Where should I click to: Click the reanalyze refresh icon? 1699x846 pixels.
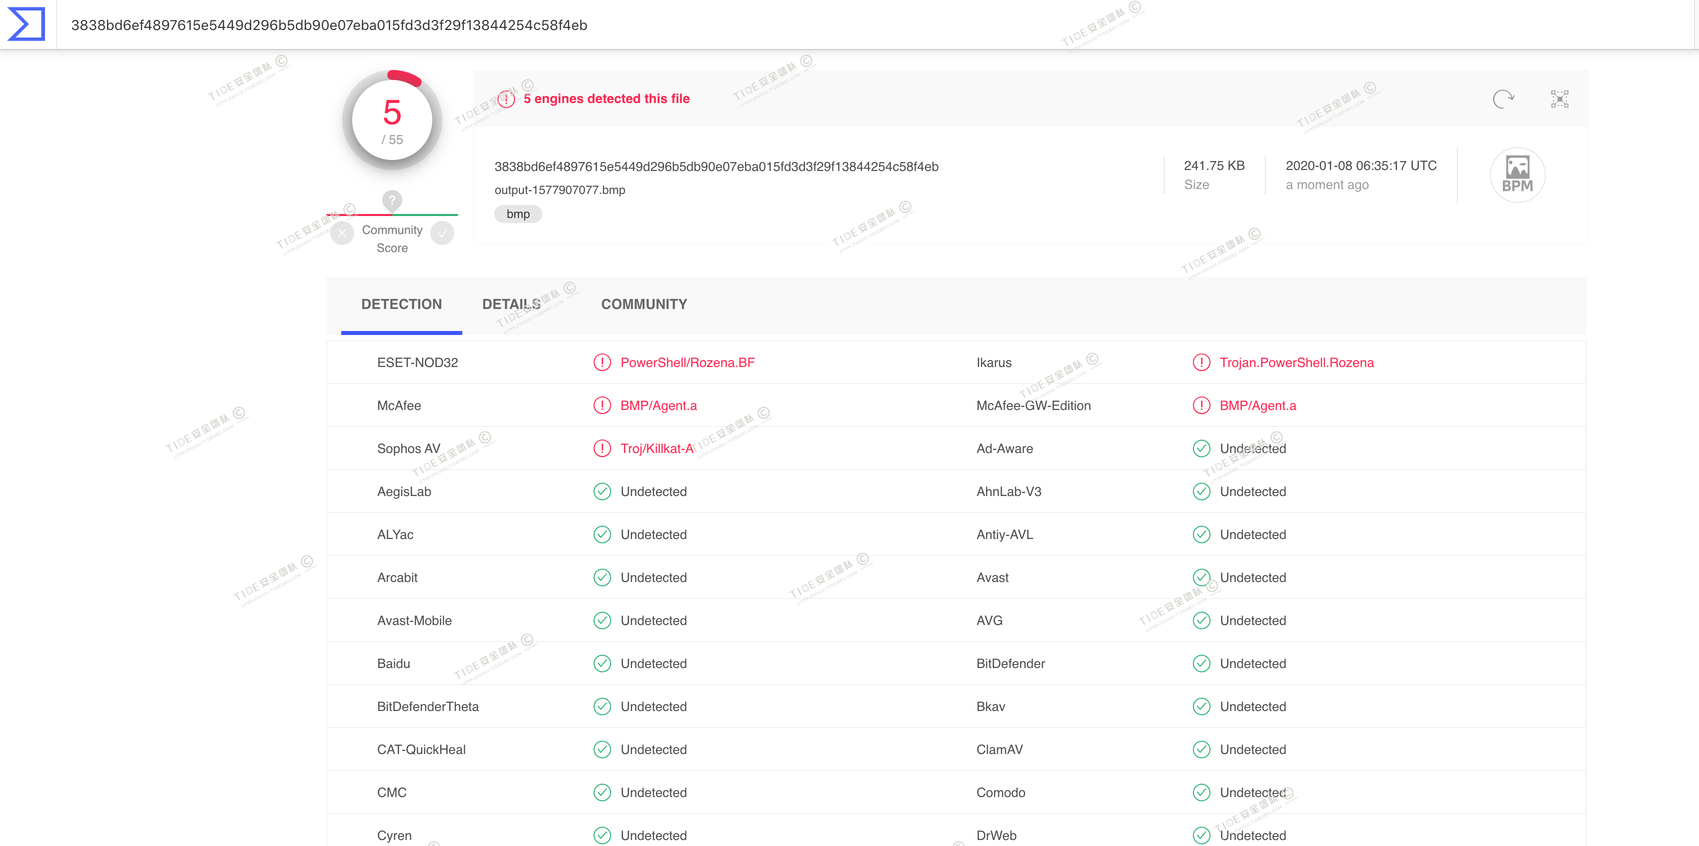tap(1503, 99)
